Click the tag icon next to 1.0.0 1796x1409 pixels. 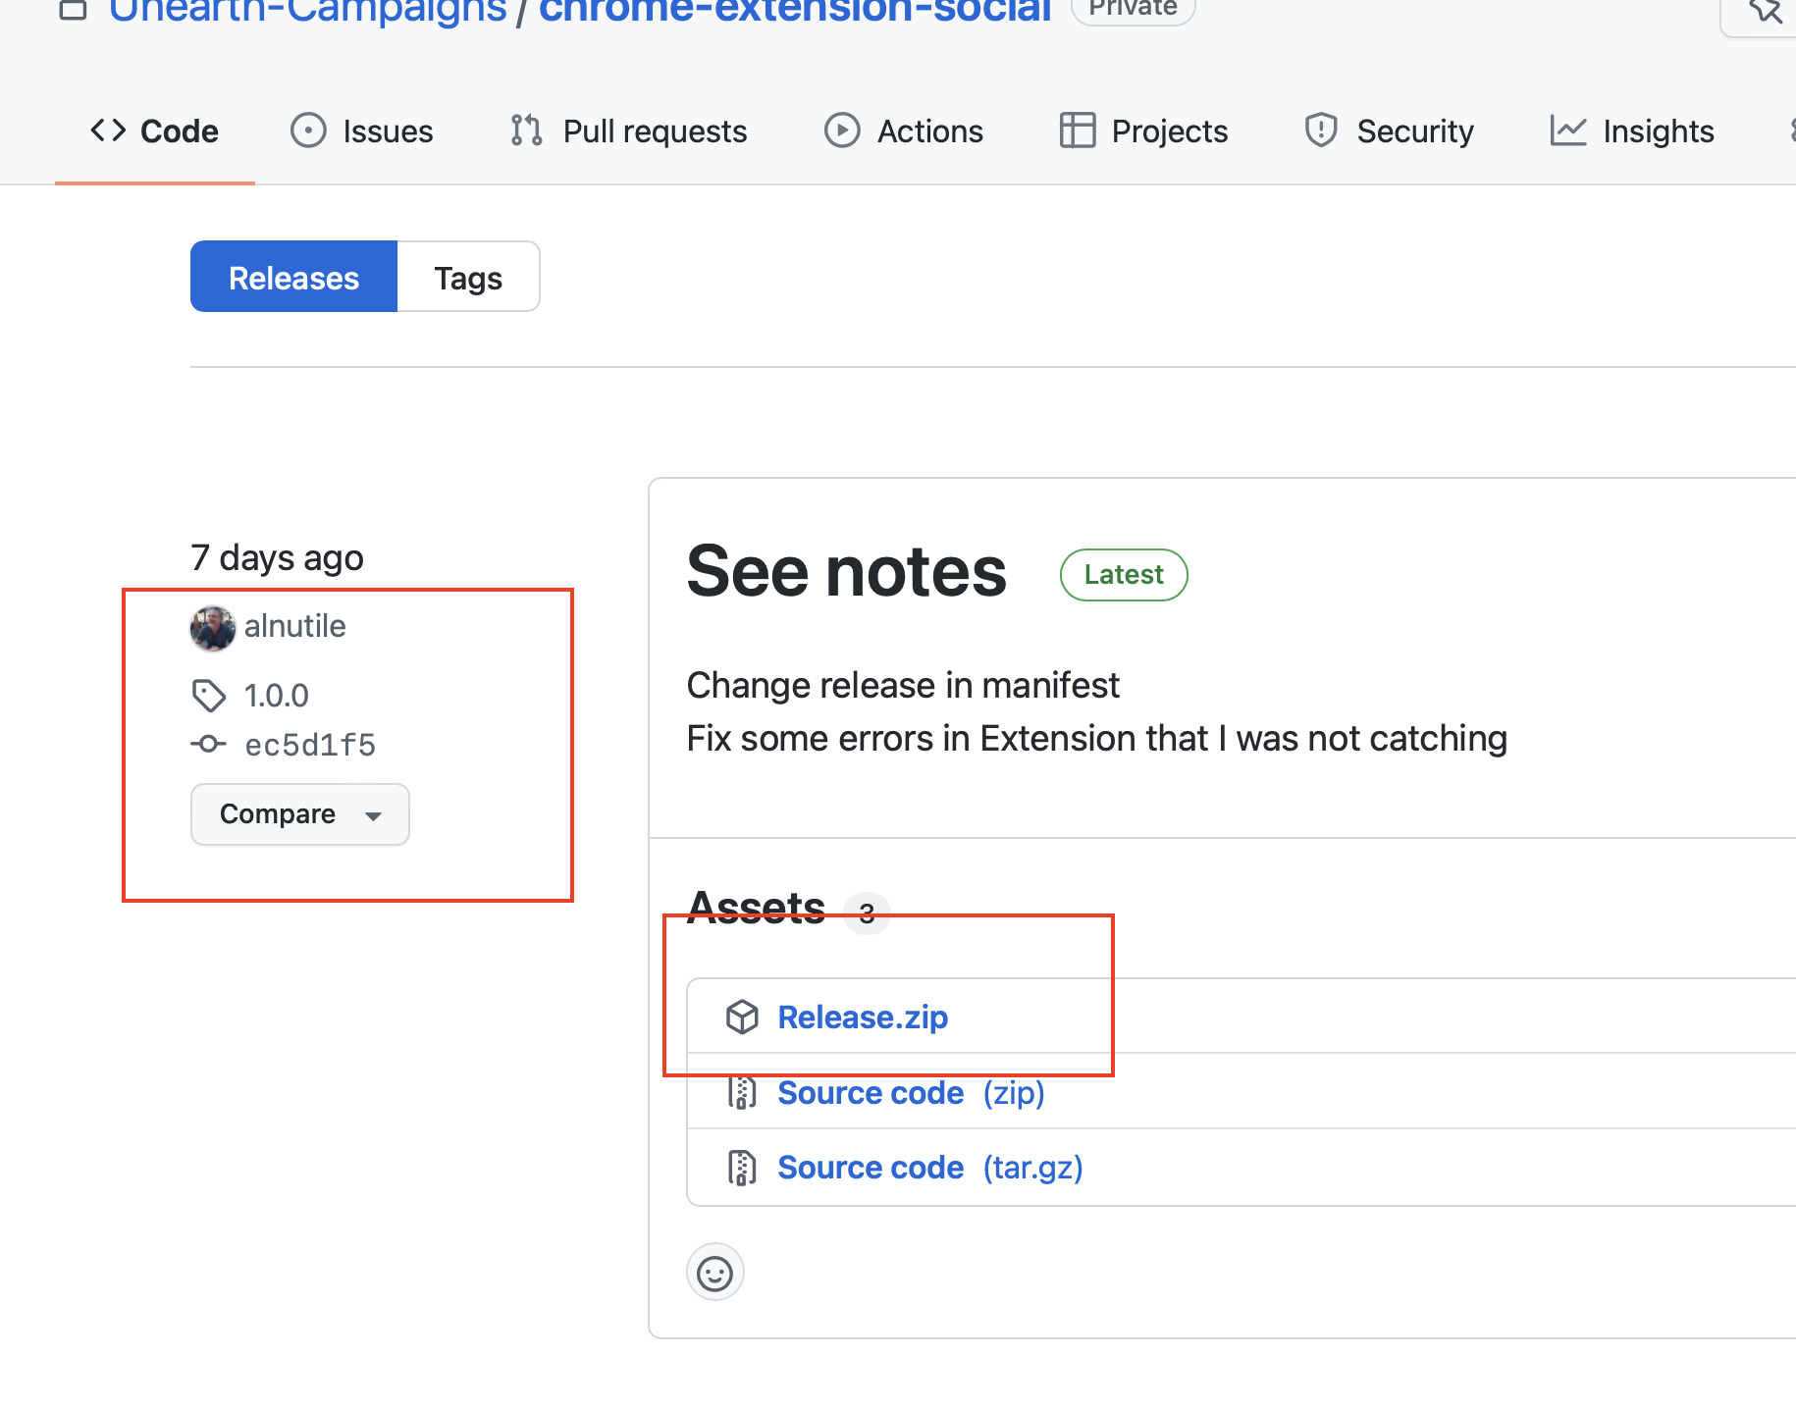208,695
